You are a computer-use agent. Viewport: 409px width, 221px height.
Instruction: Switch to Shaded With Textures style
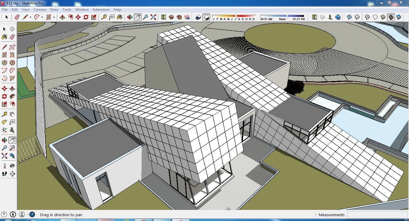(x=391, y=17)
